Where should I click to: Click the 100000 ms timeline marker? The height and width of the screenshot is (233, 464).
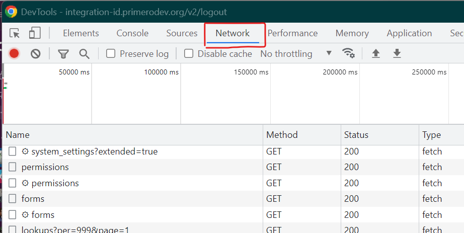(161, 72)
